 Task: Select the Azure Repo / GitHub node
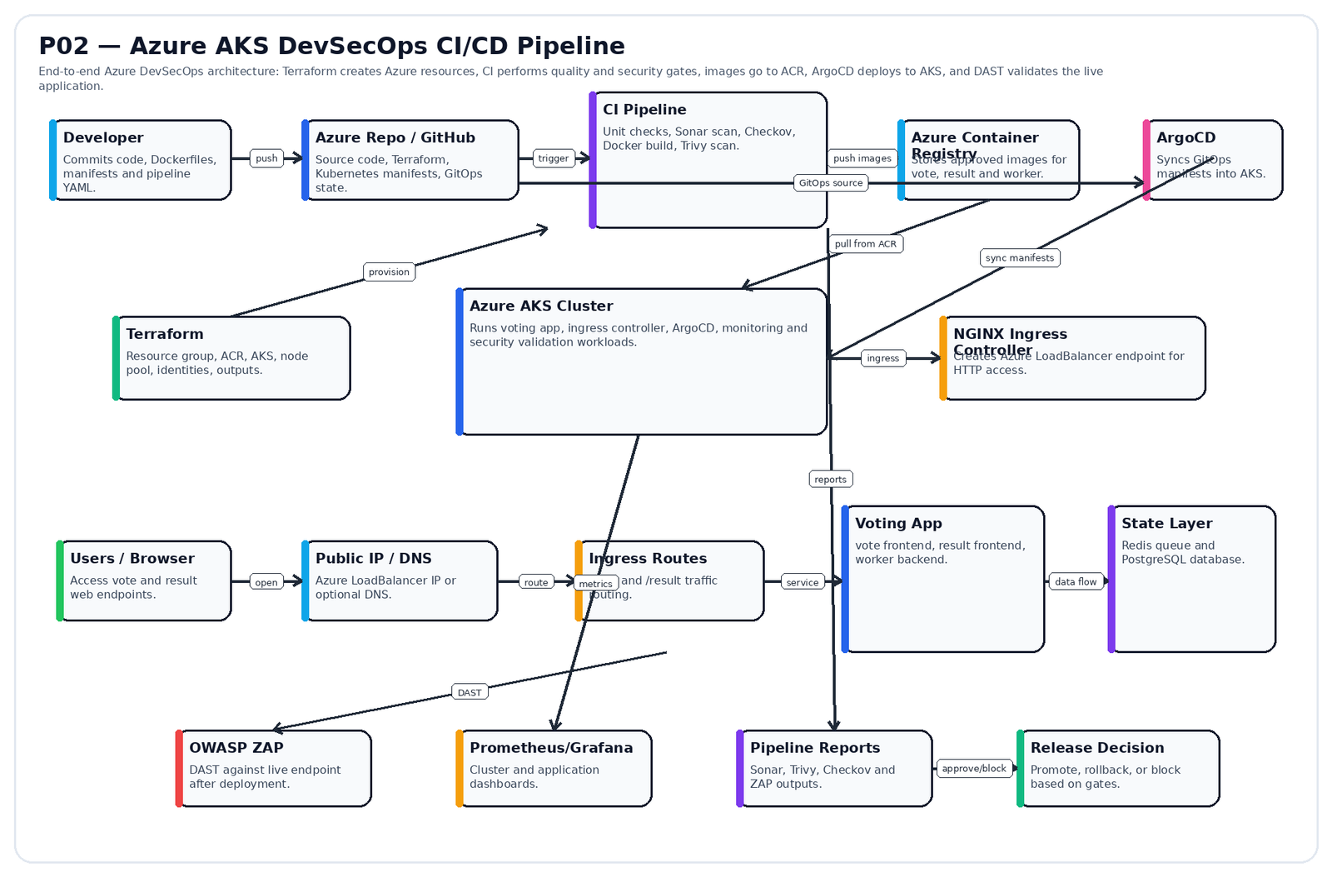click(410, 160)
